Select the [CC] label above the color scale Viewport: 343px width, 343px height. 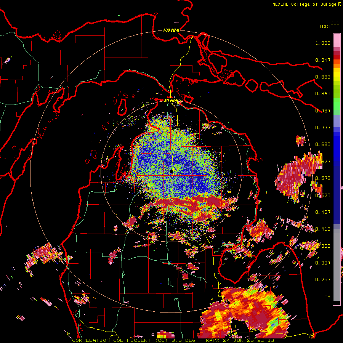pos(325,26)
